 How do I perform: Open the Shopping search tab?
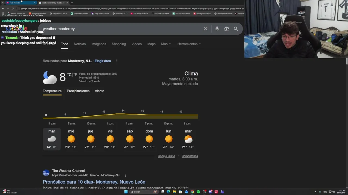pos(119,44)
